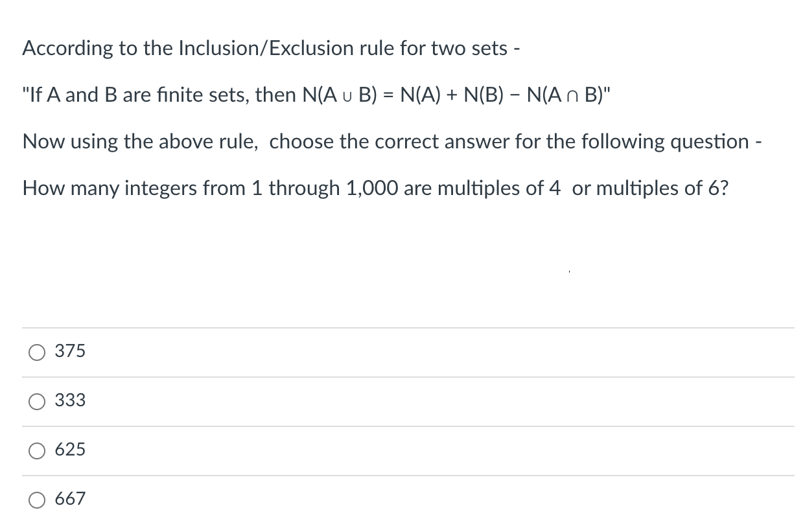Click the question about multiples of 4
The width and height of the screenshot is (805, 530).
tap(376, 189)
